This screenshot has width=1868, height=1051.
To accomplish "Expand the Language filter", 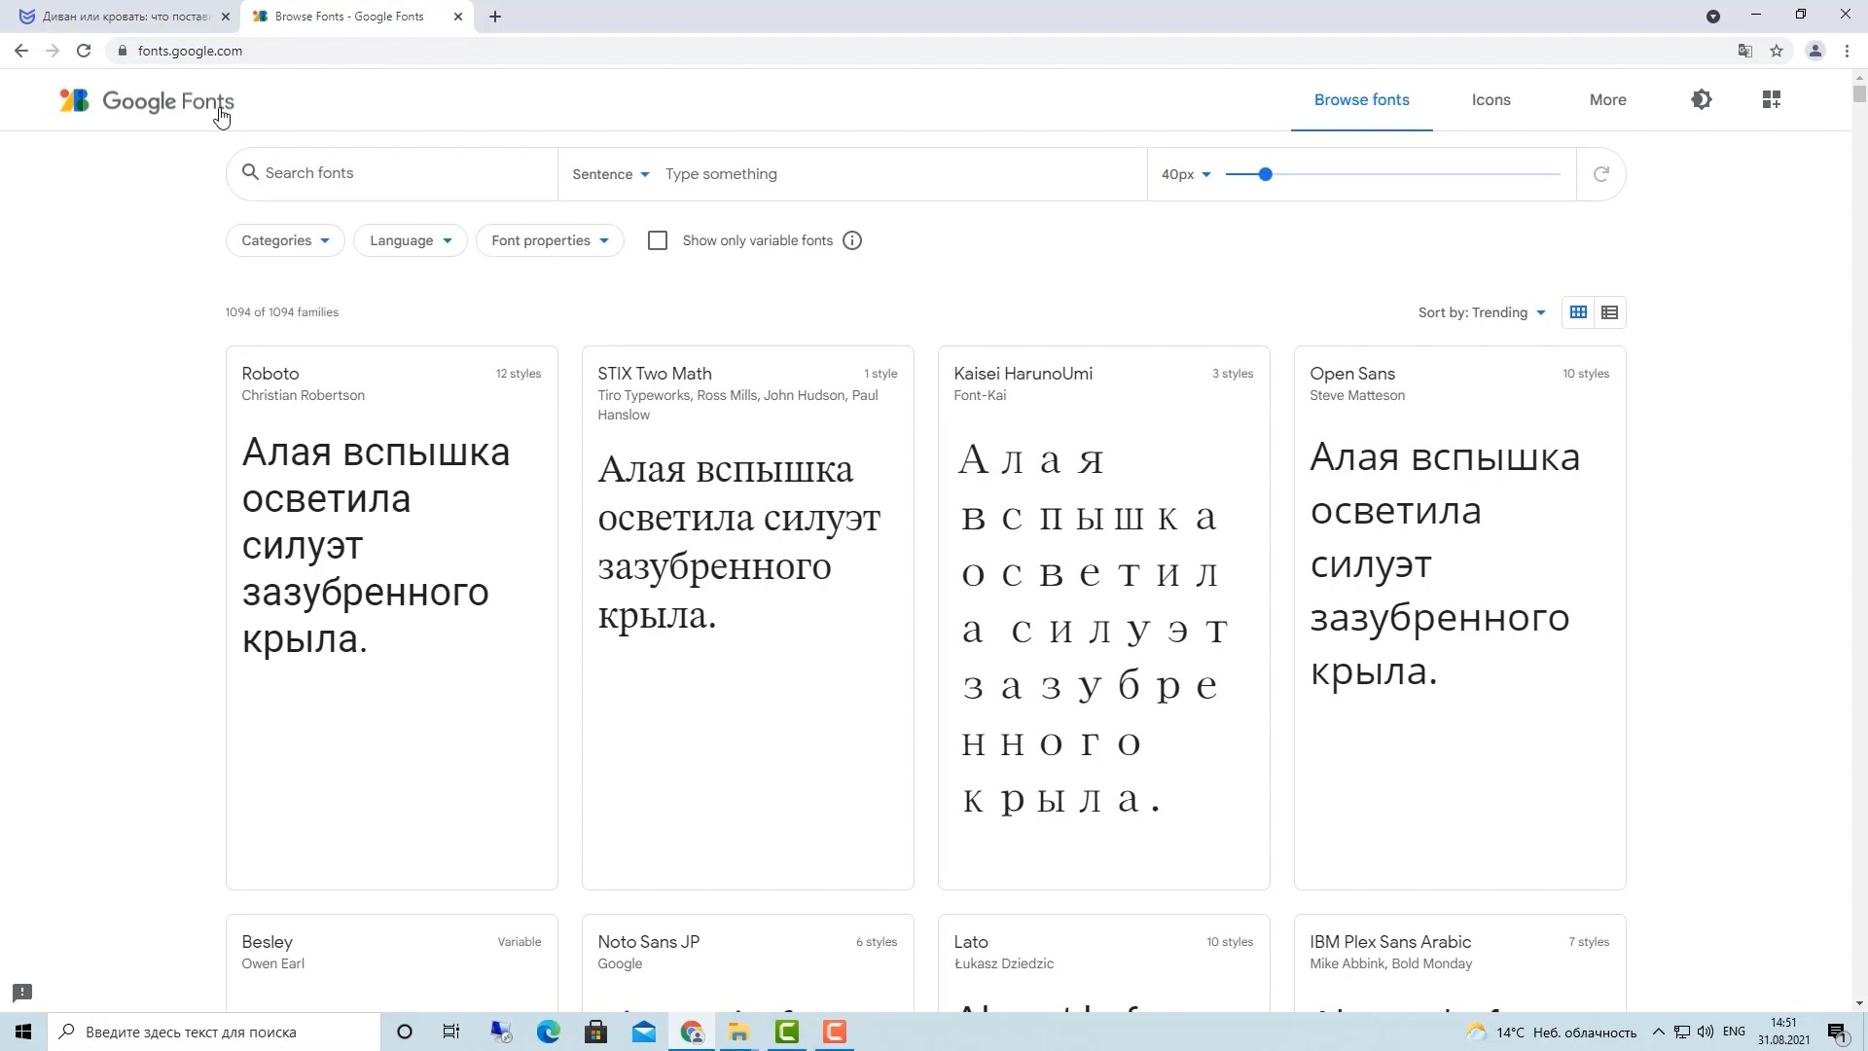I will [x=411, y=240].
